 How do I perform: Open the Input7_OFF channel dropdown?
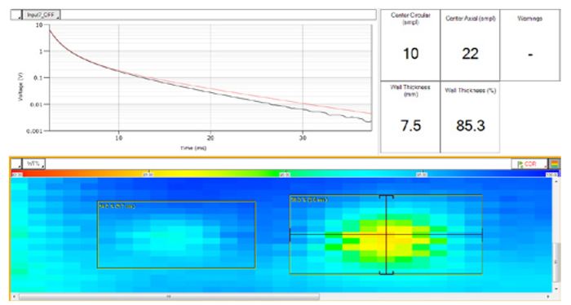pos(42,15)
